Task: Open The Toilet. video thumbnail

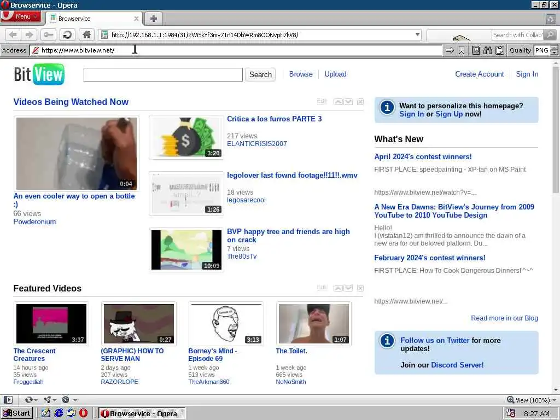Action: [313, 324]
